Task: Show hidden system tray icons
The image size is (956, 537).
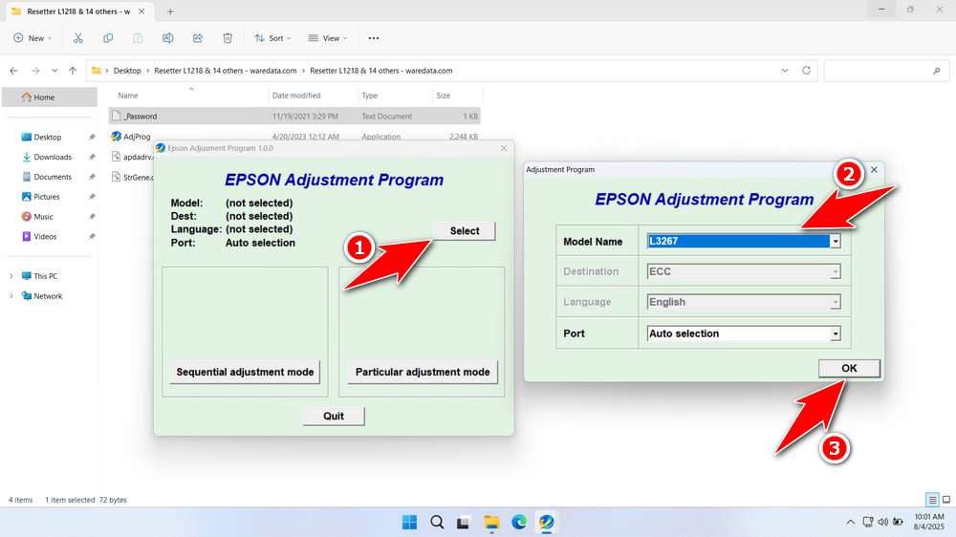Action: tap(851, 522)
